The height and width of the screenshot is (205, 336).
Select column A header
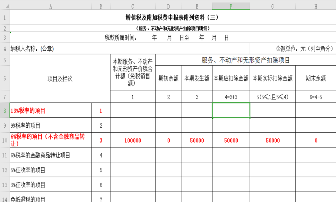pyautogui.click(x=51, y=7)
